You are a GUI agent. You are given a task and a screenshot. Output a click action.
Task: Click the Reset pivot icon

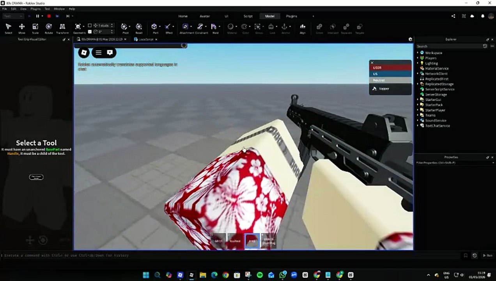139,27
